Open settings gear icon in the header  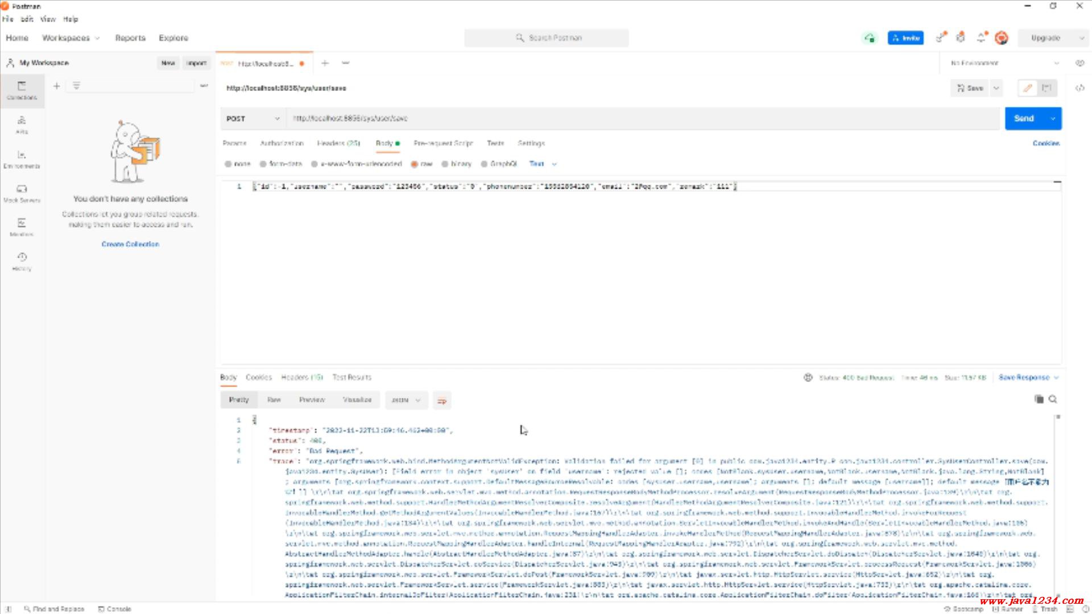961,38
